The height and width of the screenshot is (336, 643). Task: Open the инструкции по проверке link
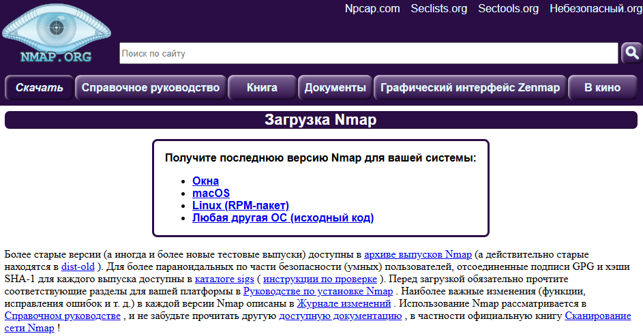pos(320,279)
